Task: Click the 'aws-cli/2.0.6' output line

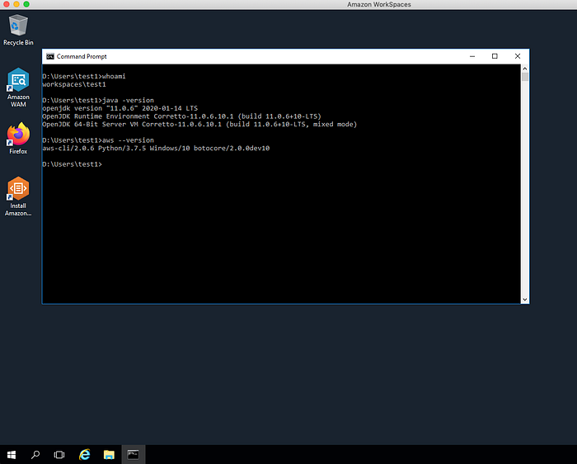Action: (x=156, y=148)
